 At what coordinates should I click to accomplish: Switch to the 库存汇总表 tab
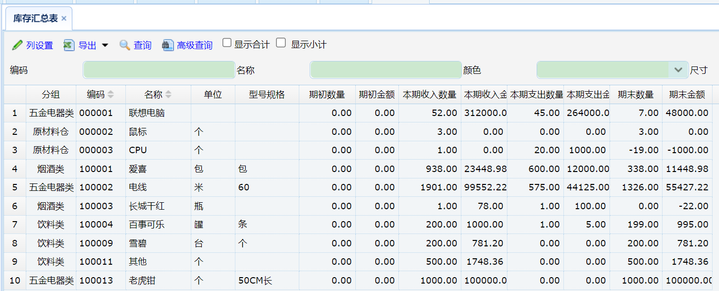35,19
